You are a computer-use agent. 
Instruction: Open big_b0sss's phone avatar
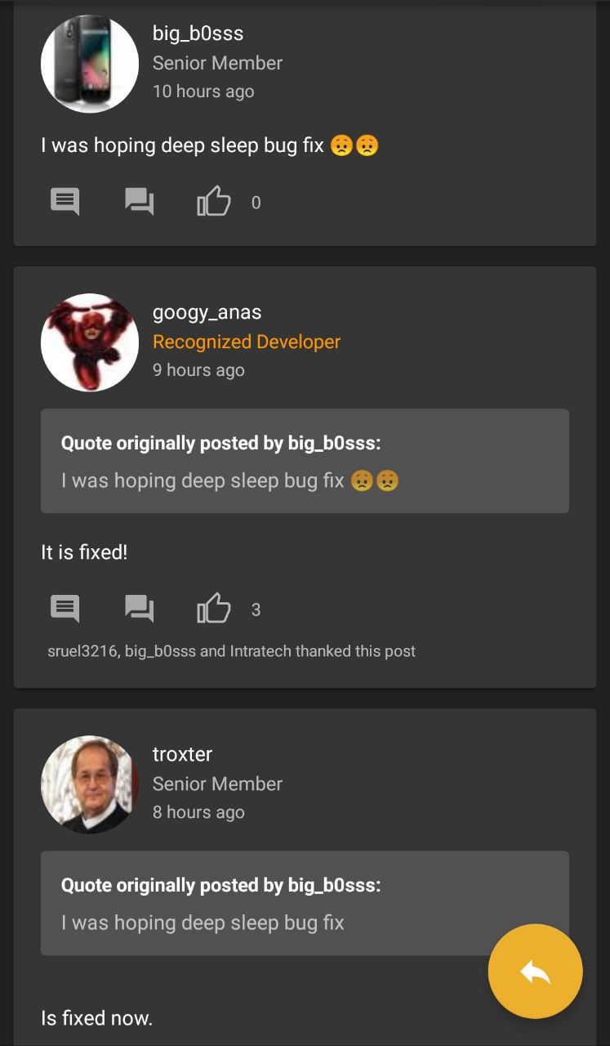tap(90, 64)
